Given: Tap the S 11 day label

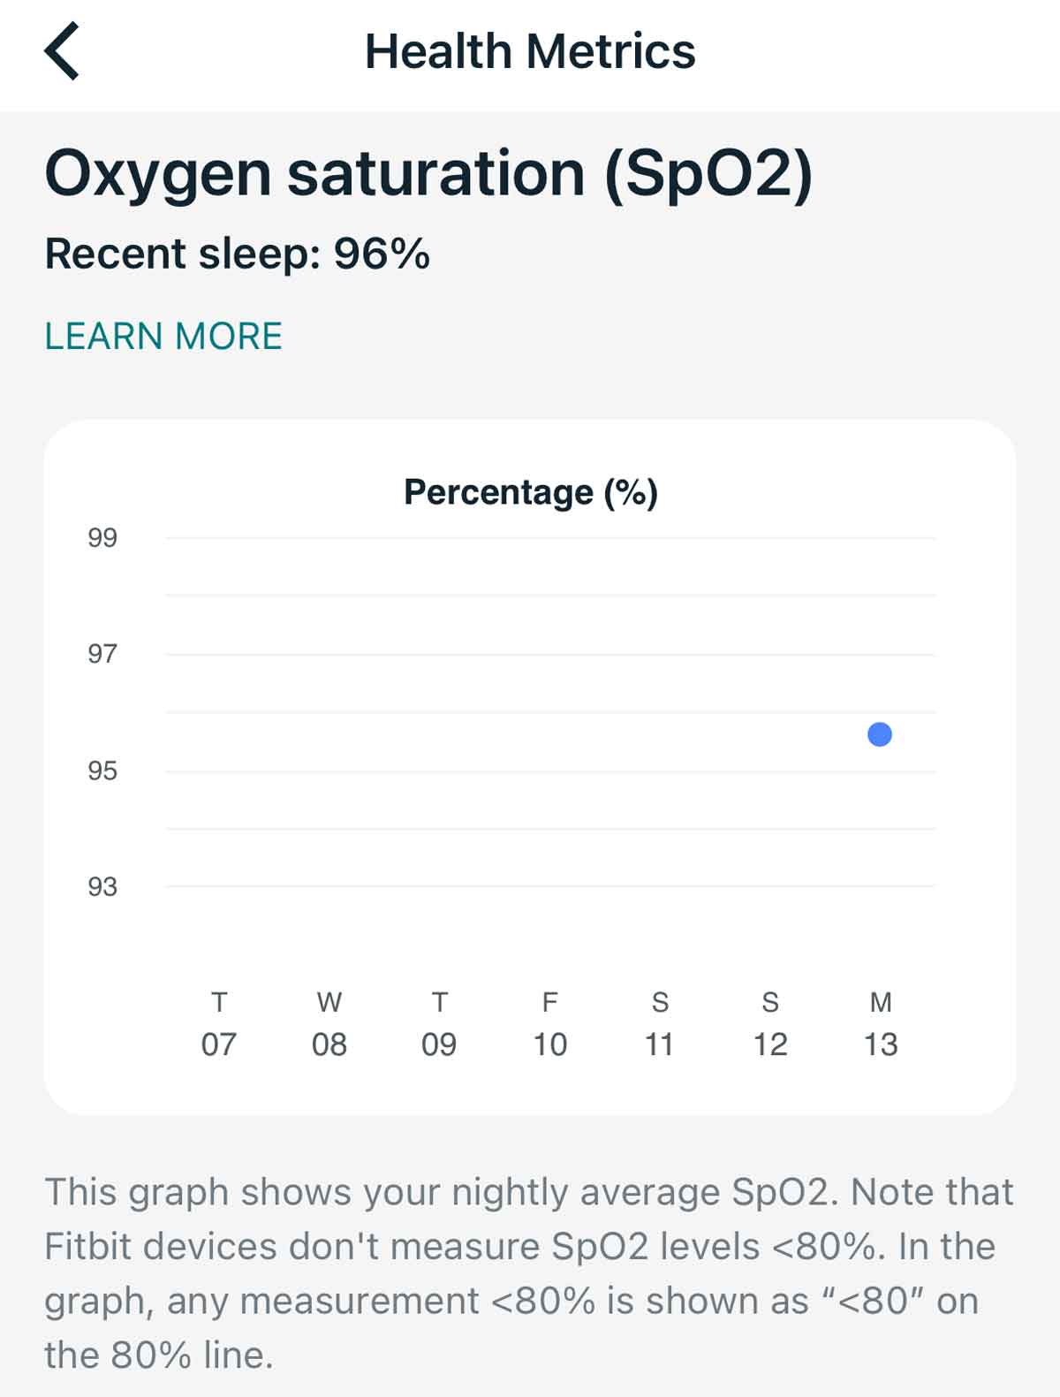Looking at the screenshot, I should tap(660, 1023).
